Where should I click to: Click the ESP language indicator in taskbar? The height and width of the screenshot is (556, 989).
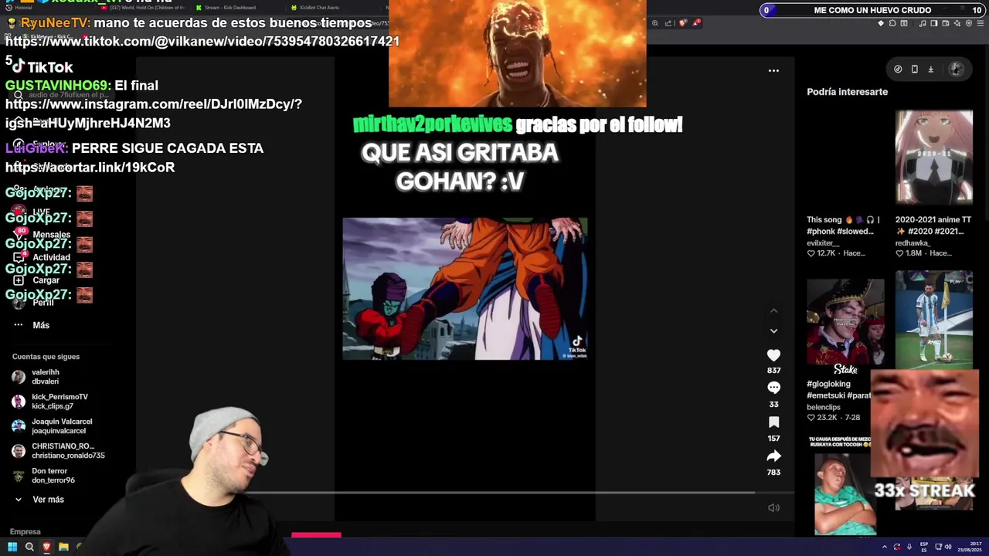coord(924,547)
